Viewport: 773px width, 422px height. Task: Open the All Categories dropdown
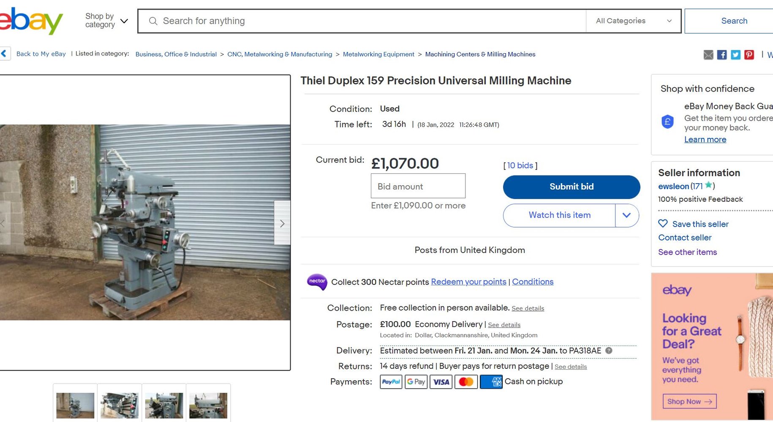633,21
